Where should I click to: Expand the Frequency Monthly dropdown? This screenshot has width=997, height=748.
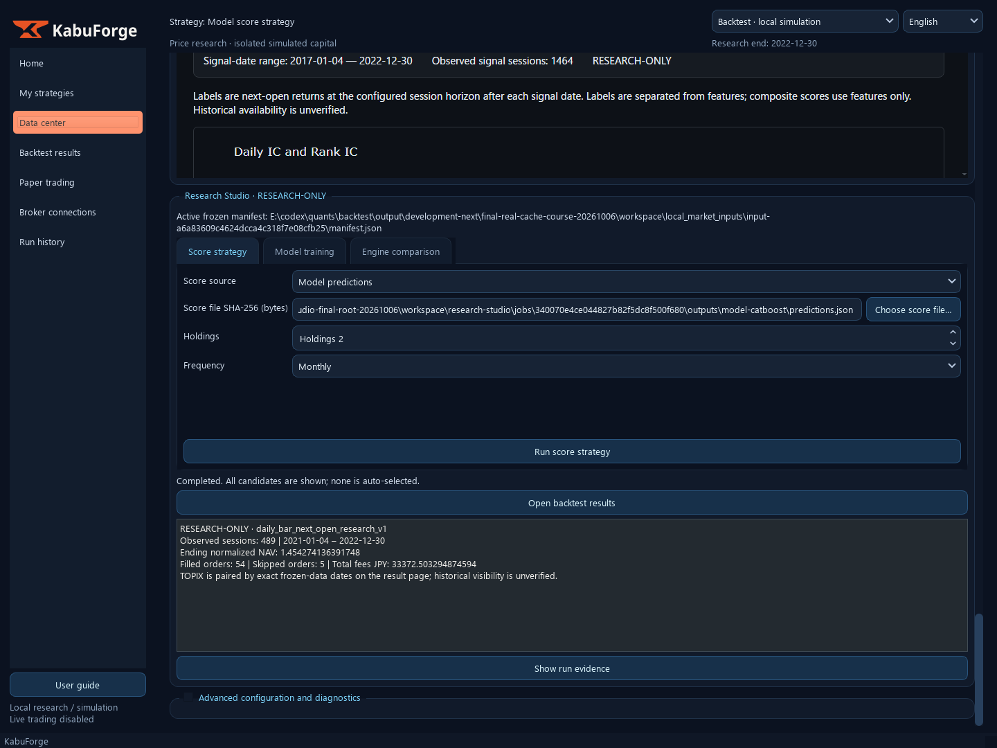tap(626, 366)
